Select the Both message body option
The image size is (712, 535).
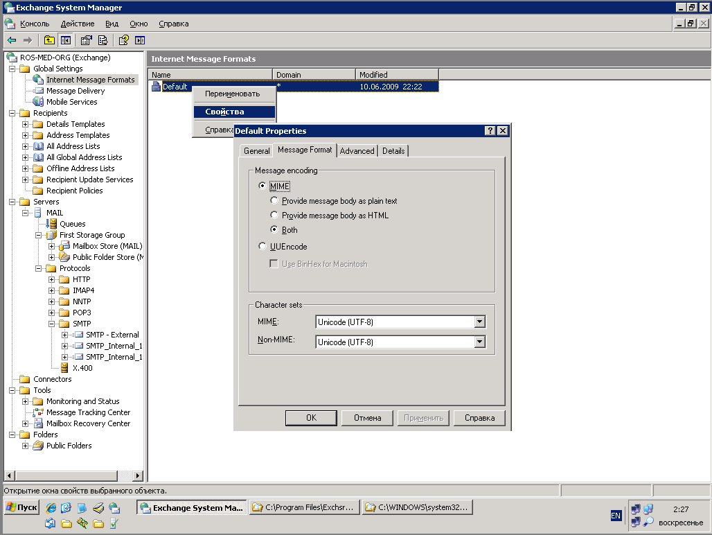274,229
